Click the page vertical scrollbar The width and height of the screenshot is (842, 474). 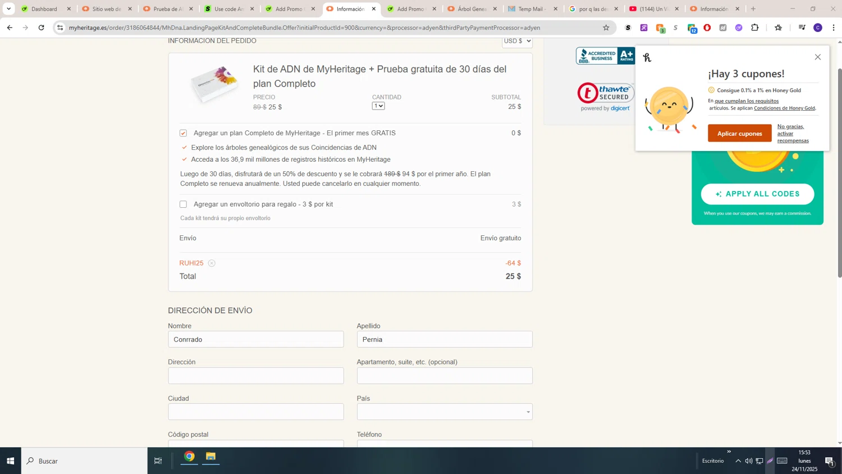tap(839, 172)
